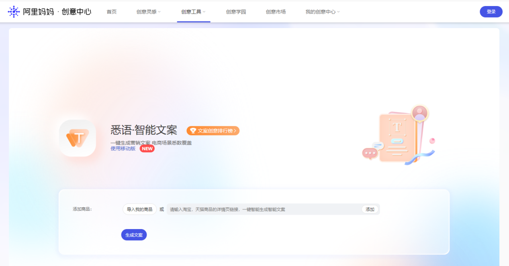Go to 创意市场 tab
This screenshot has width=509, height=266.
276,12
